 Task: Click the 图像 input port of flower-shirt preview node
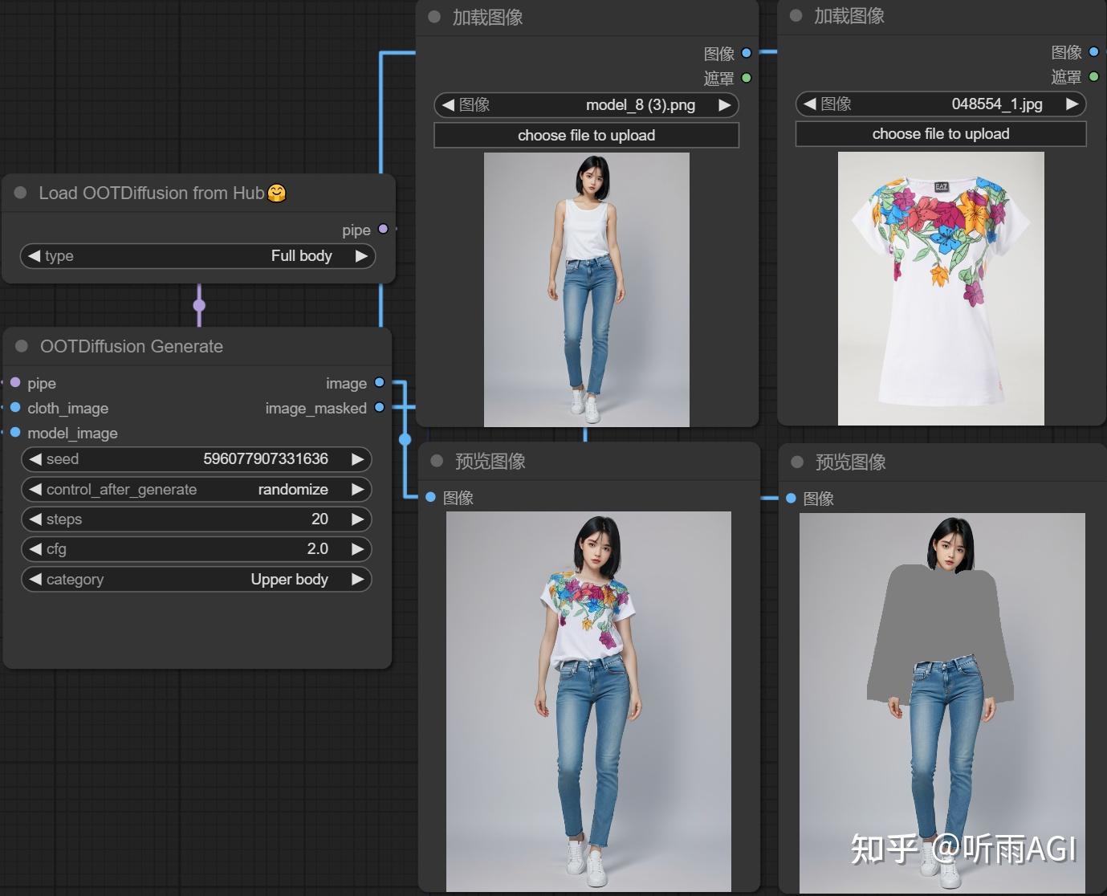(430, 498)
